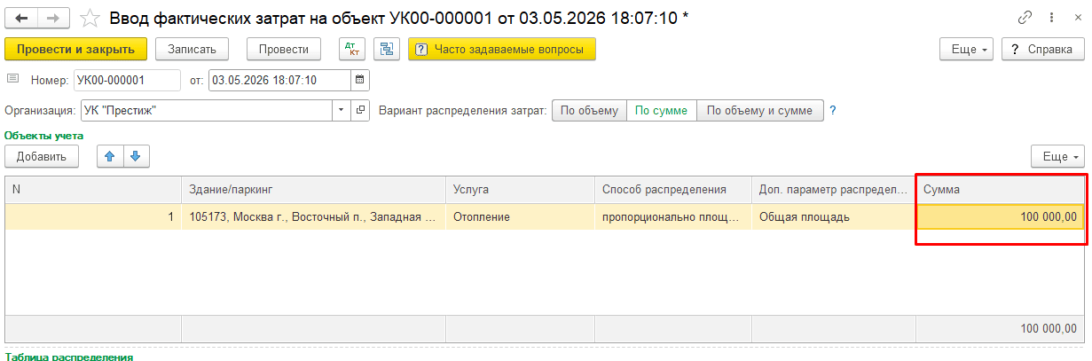This screenshot has height=361, width=1092.
Task: Open the table Еще menu
Action: [x=1058, y=156]
